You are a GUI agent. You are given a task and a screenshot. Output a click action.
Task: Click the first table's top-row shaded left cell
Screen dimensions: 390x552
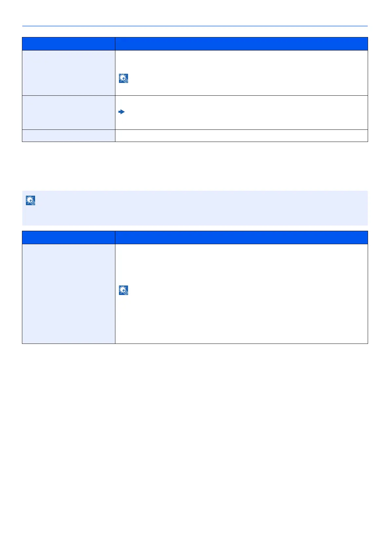point(68,73)
